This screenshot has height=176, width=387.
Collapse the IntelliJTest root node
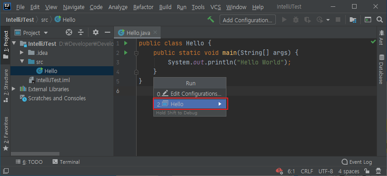[x=14, y=44]
